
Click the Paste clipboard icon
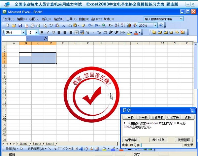click(x=75, y=25)
